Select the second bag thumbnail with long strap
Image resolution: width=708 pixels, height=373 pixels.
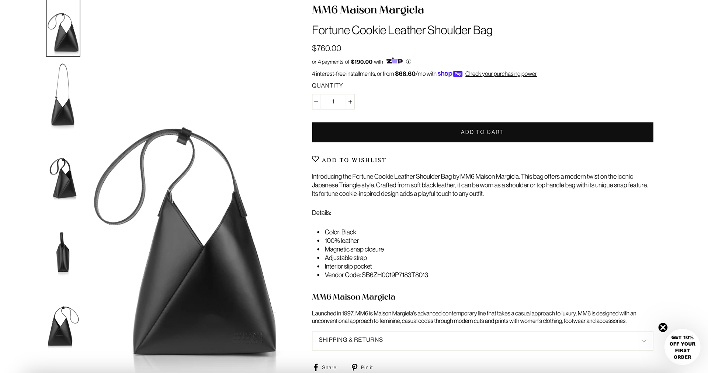point(63,95)
